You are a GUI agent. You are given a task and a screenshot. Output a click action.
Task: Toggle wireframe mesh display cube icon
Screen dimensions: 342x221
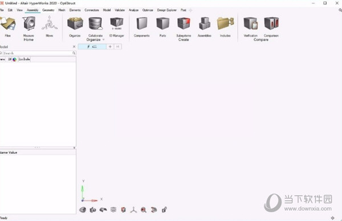(x=113, y=210)
